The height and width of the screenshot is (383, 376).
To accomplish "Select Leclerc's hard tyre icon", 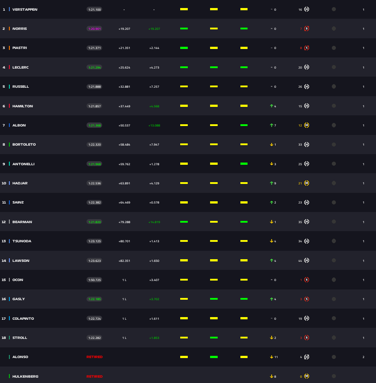I will point(306,67).
